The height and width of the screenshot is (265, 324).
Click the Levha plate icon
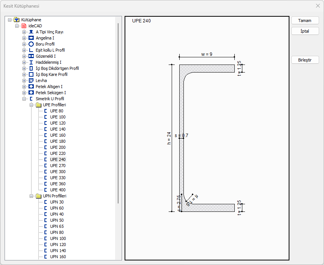(x=31, y=80)
